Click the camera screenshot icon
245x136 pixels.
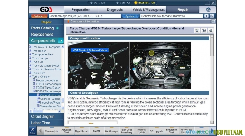(x=206, y=16)
